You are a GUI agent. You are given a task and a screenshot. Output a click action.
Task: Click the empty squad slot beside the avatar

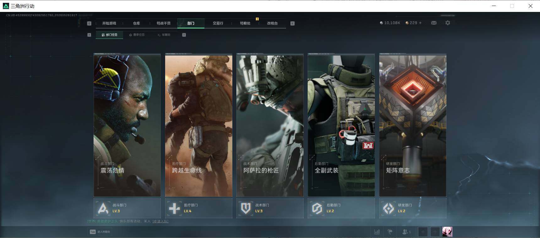tap(435, 232)
